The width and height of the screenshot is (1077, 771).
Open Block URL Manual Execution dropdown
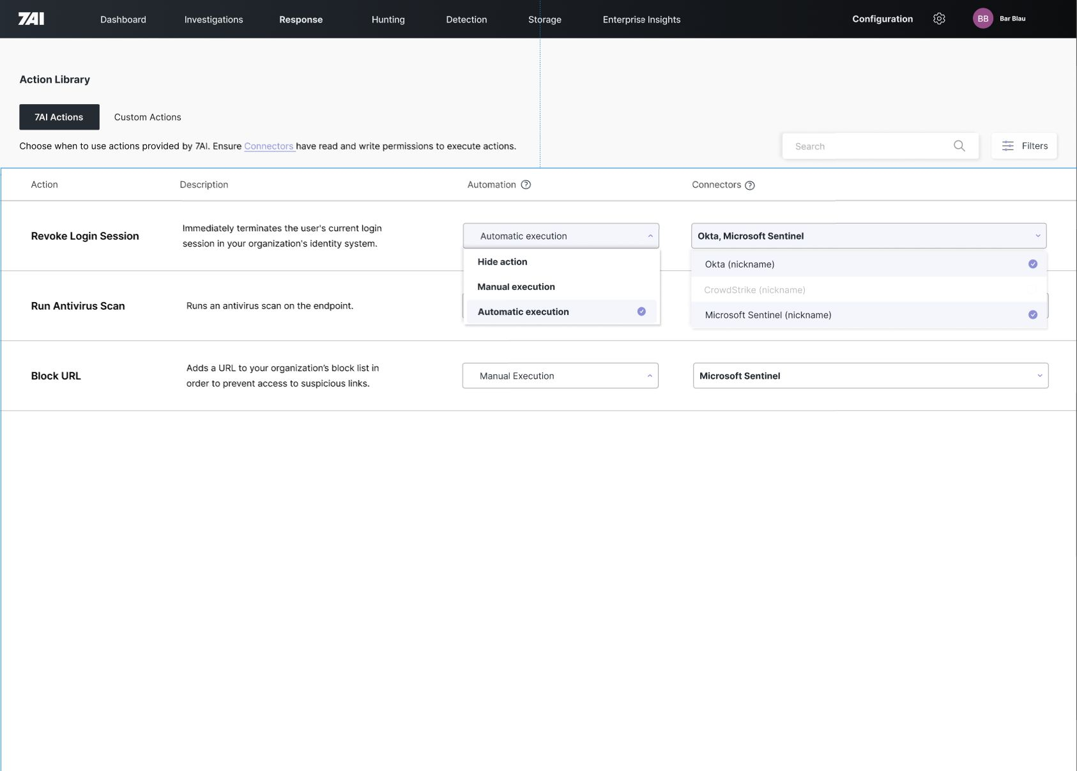560,376
